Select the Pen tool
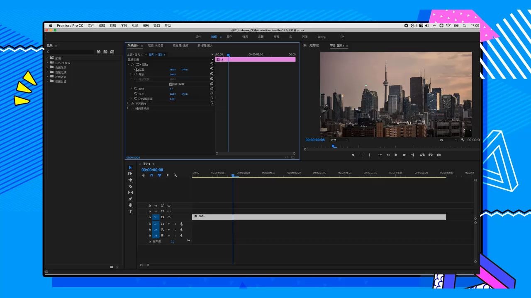 [x=130, y=199]
